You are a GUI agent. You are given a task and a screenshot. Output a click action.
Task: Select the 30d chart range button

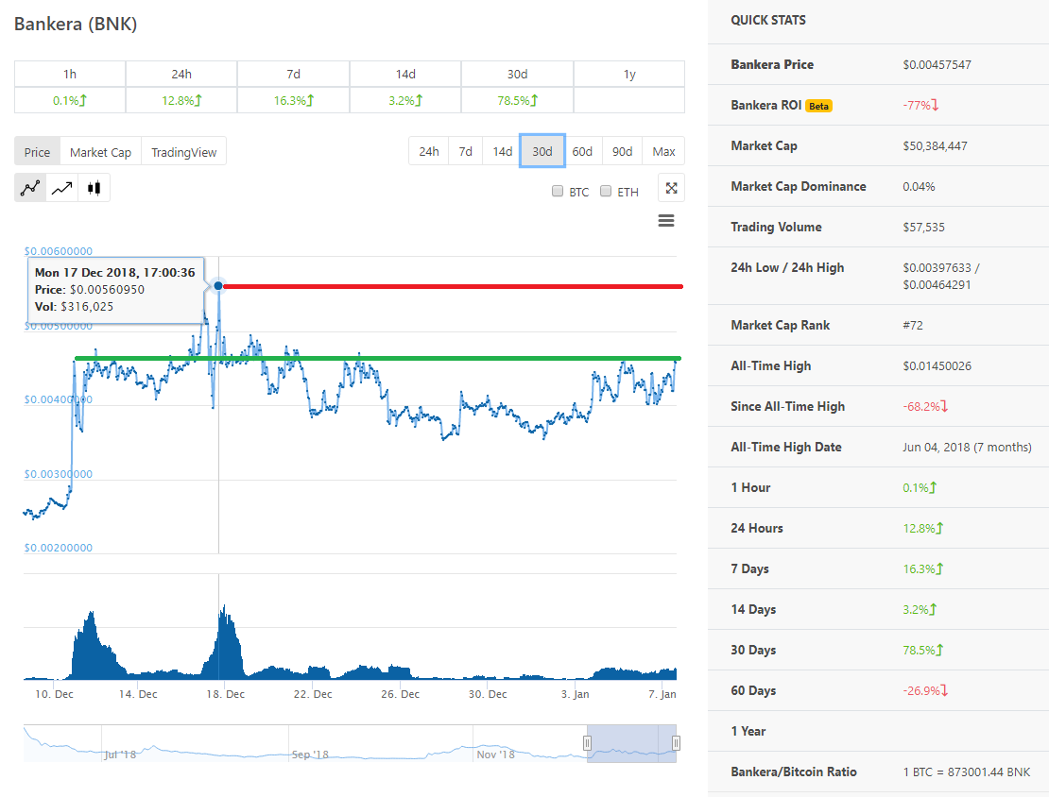coord(542,151)
